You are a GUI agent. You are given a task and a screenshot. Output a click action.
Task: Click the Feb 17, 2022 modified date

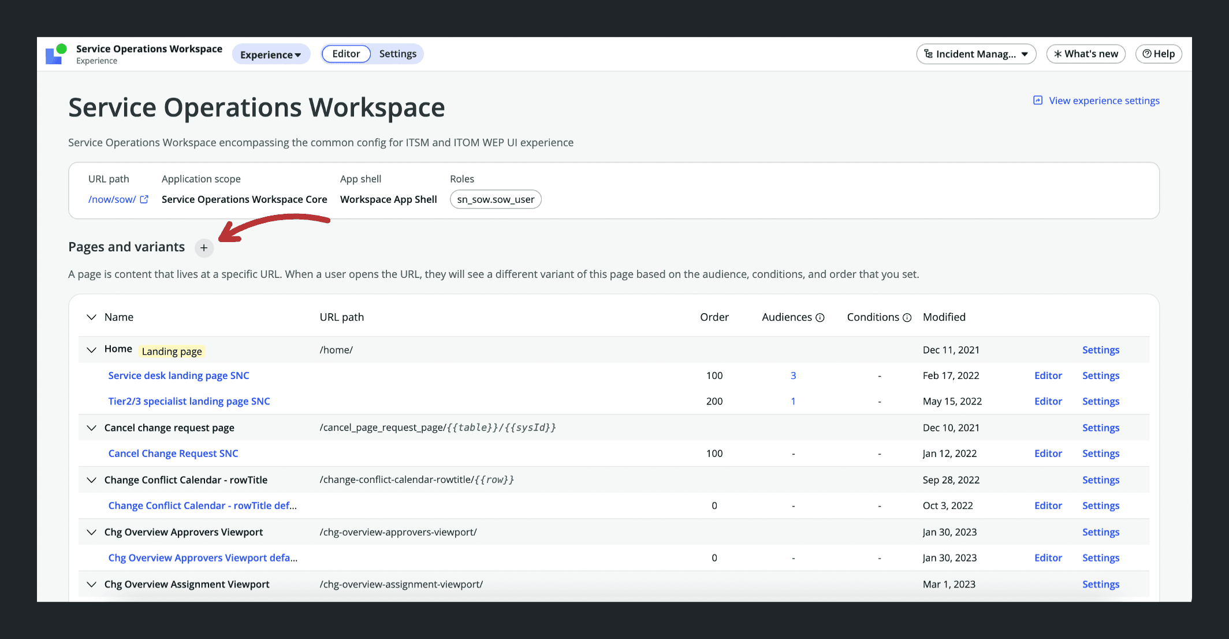951,376
